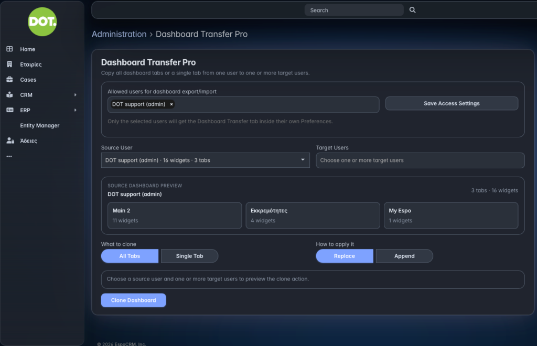Open the CRM menu item
Viewport: 537px width, 346px height.
26,95
